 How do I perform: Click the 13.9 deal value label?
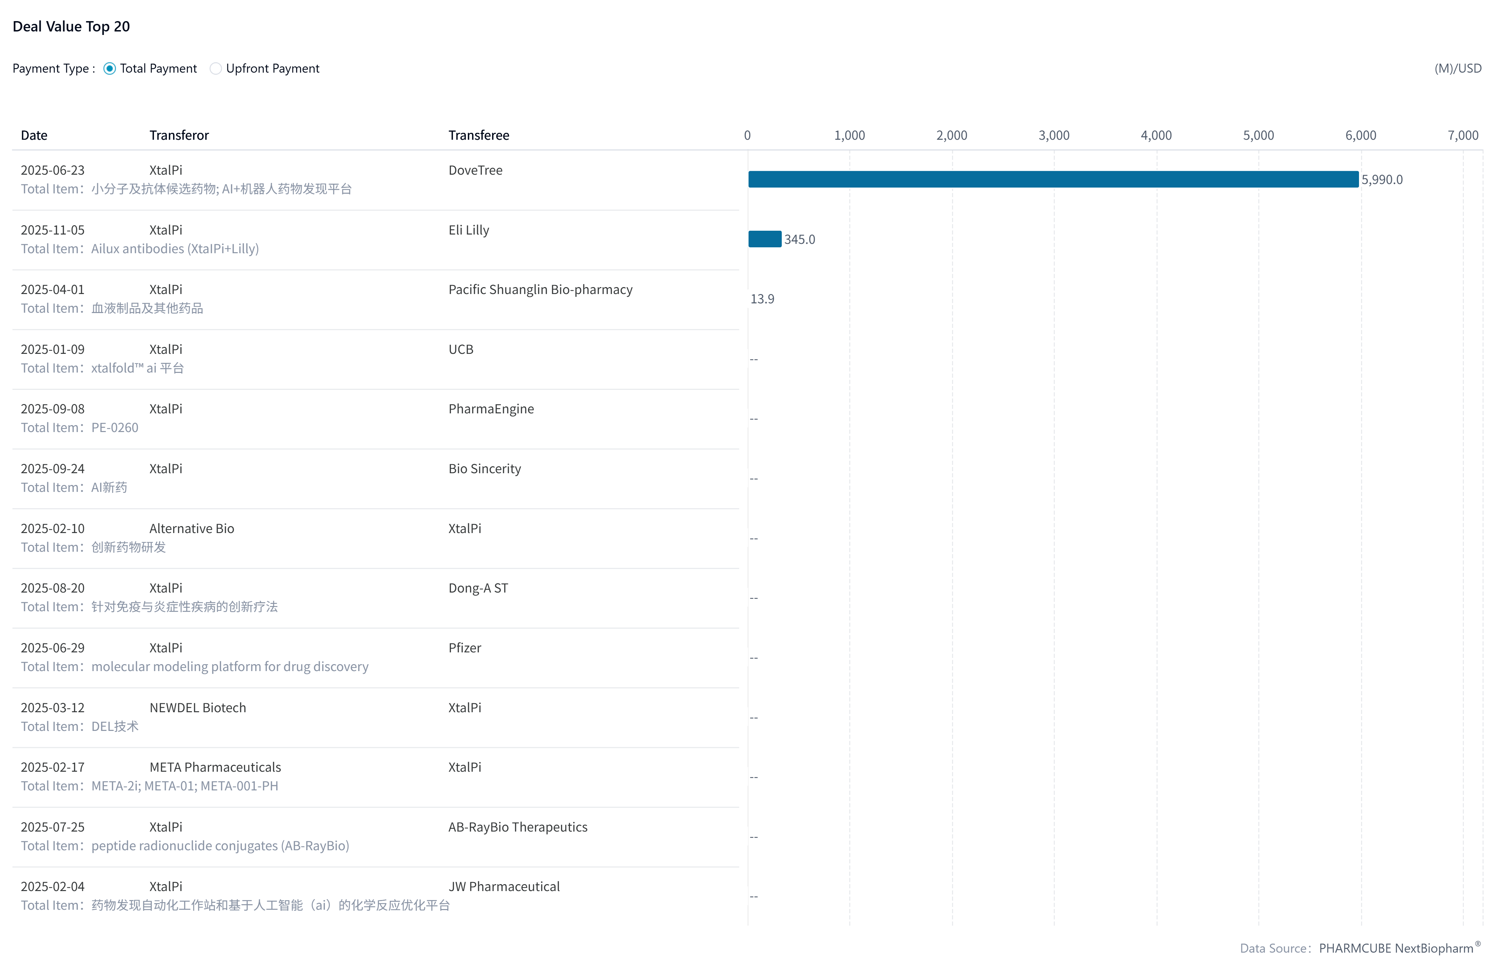coord(762,299)
